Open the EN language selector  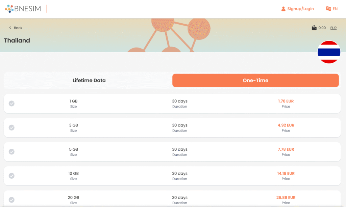click(335, 9)
